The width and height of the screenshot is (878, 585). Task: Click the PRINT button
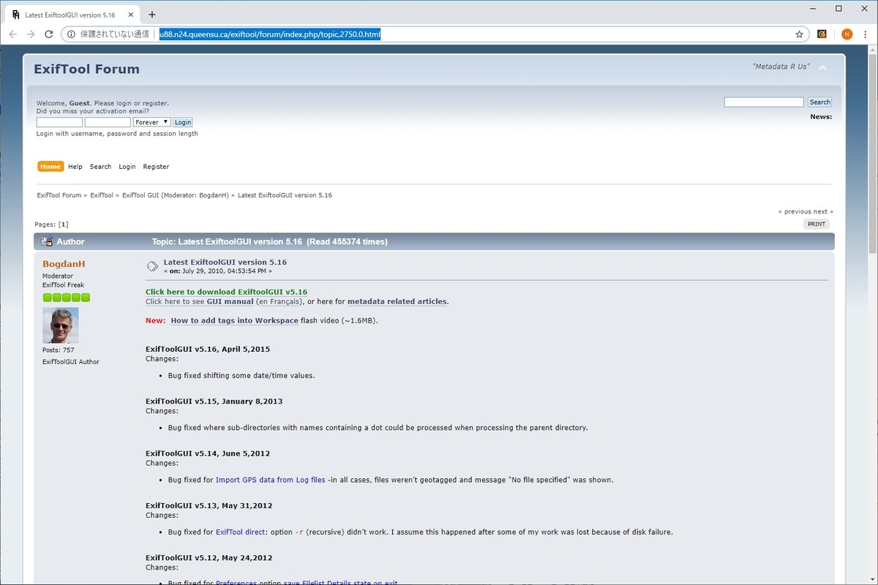[x=817, y=224]
